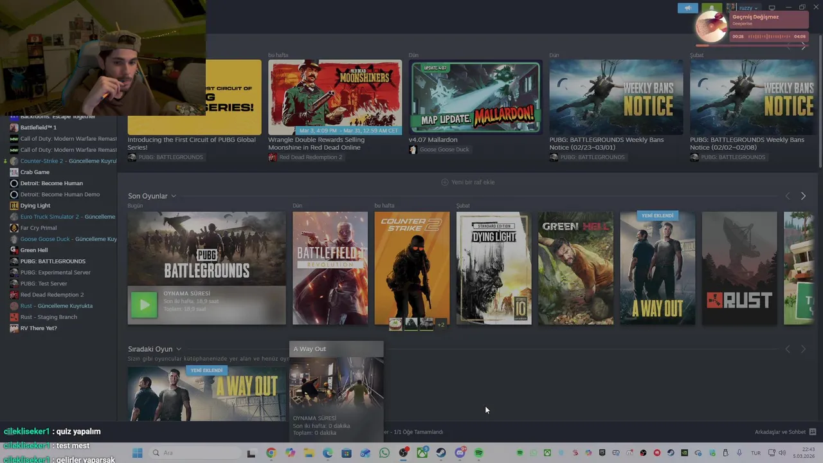Go to next page of Son Oyunlar shelf
Screen dimensions: 823x463
(803, 196)
